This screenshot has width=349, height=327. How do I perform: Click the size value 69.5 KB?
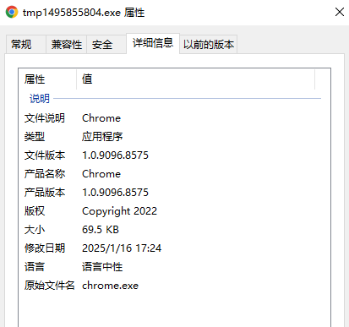101,230
